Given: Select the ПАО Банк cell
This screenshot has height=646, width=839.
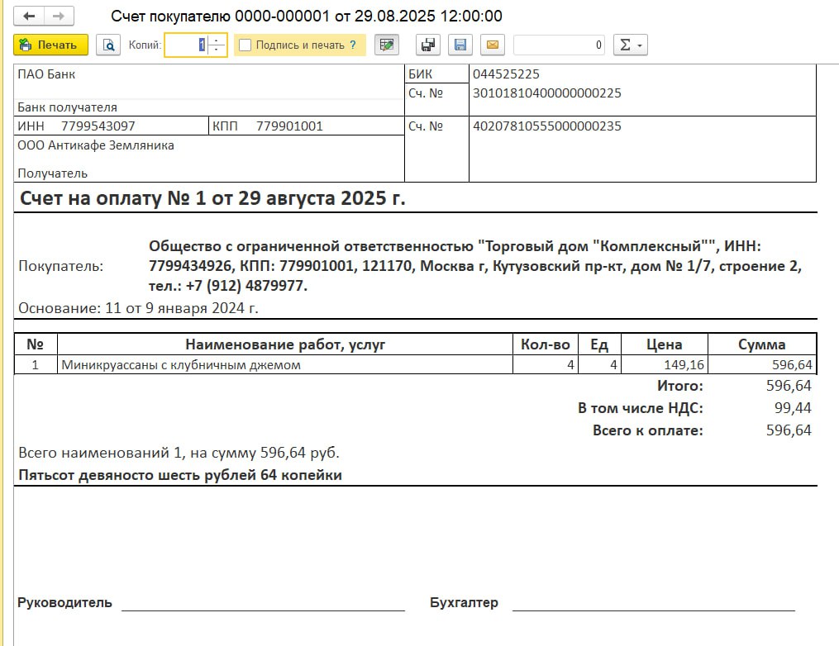Looking at the screenshot, I should pyautogui.click(x=208, y=82).
